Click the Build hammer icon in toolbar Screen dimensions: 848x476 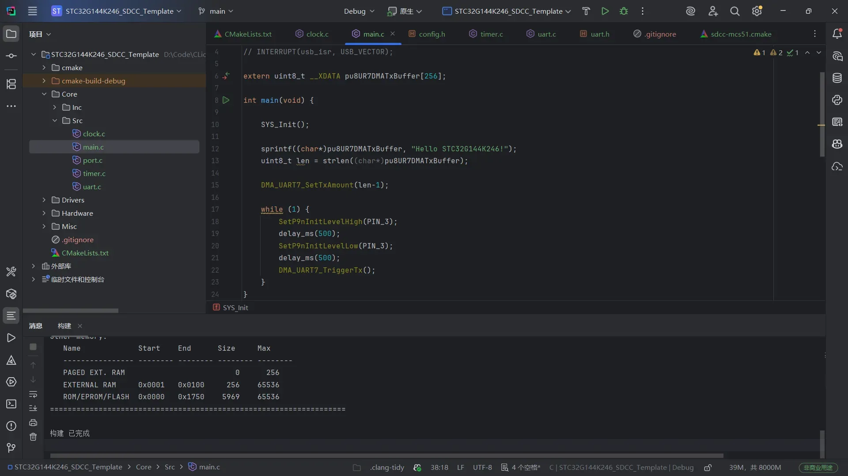click(x=586, y=11)
